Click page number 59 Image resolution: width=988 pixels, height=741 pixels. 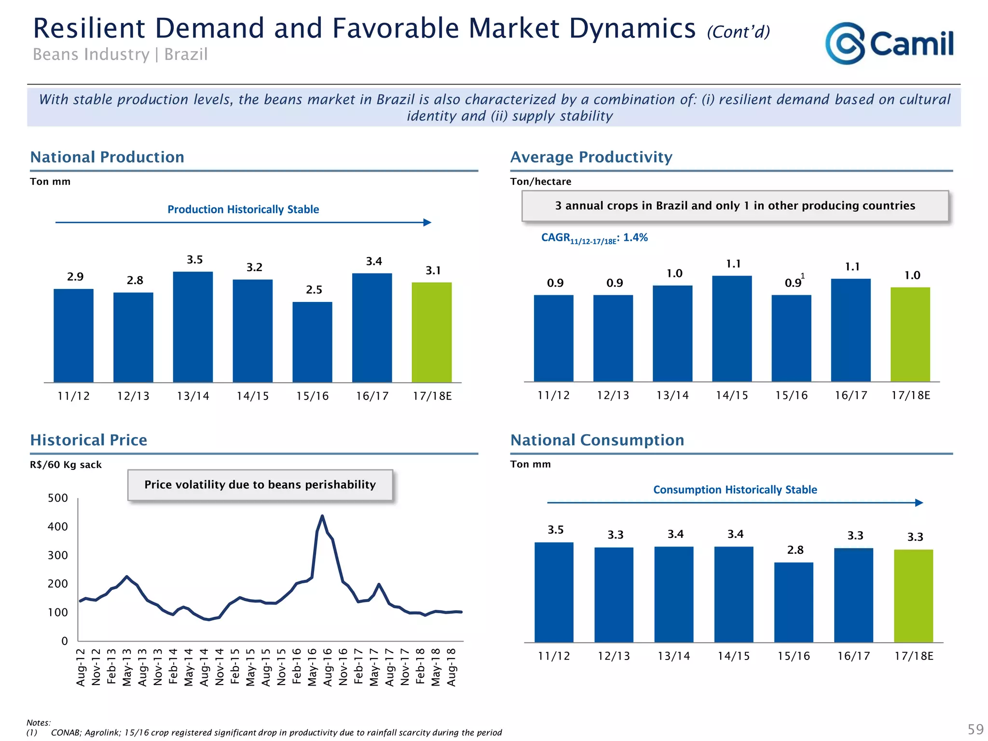[975, 729]
